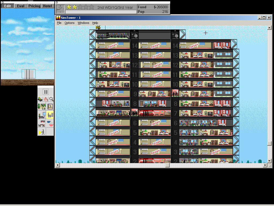Click the construction crane atop the tower
Screen dimensions: 274x206
pyautogui.click(x=98, y=27)
